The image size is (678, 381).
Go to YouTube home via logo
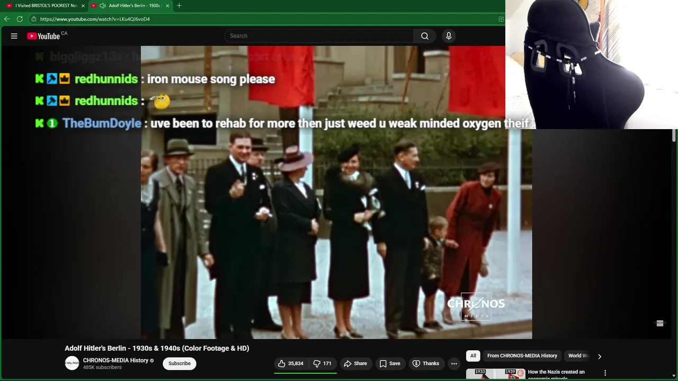[43, 36]
